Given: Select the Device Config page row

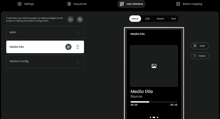Looking at the screenshot, I should pyautogui.click(x=45, y=61).
